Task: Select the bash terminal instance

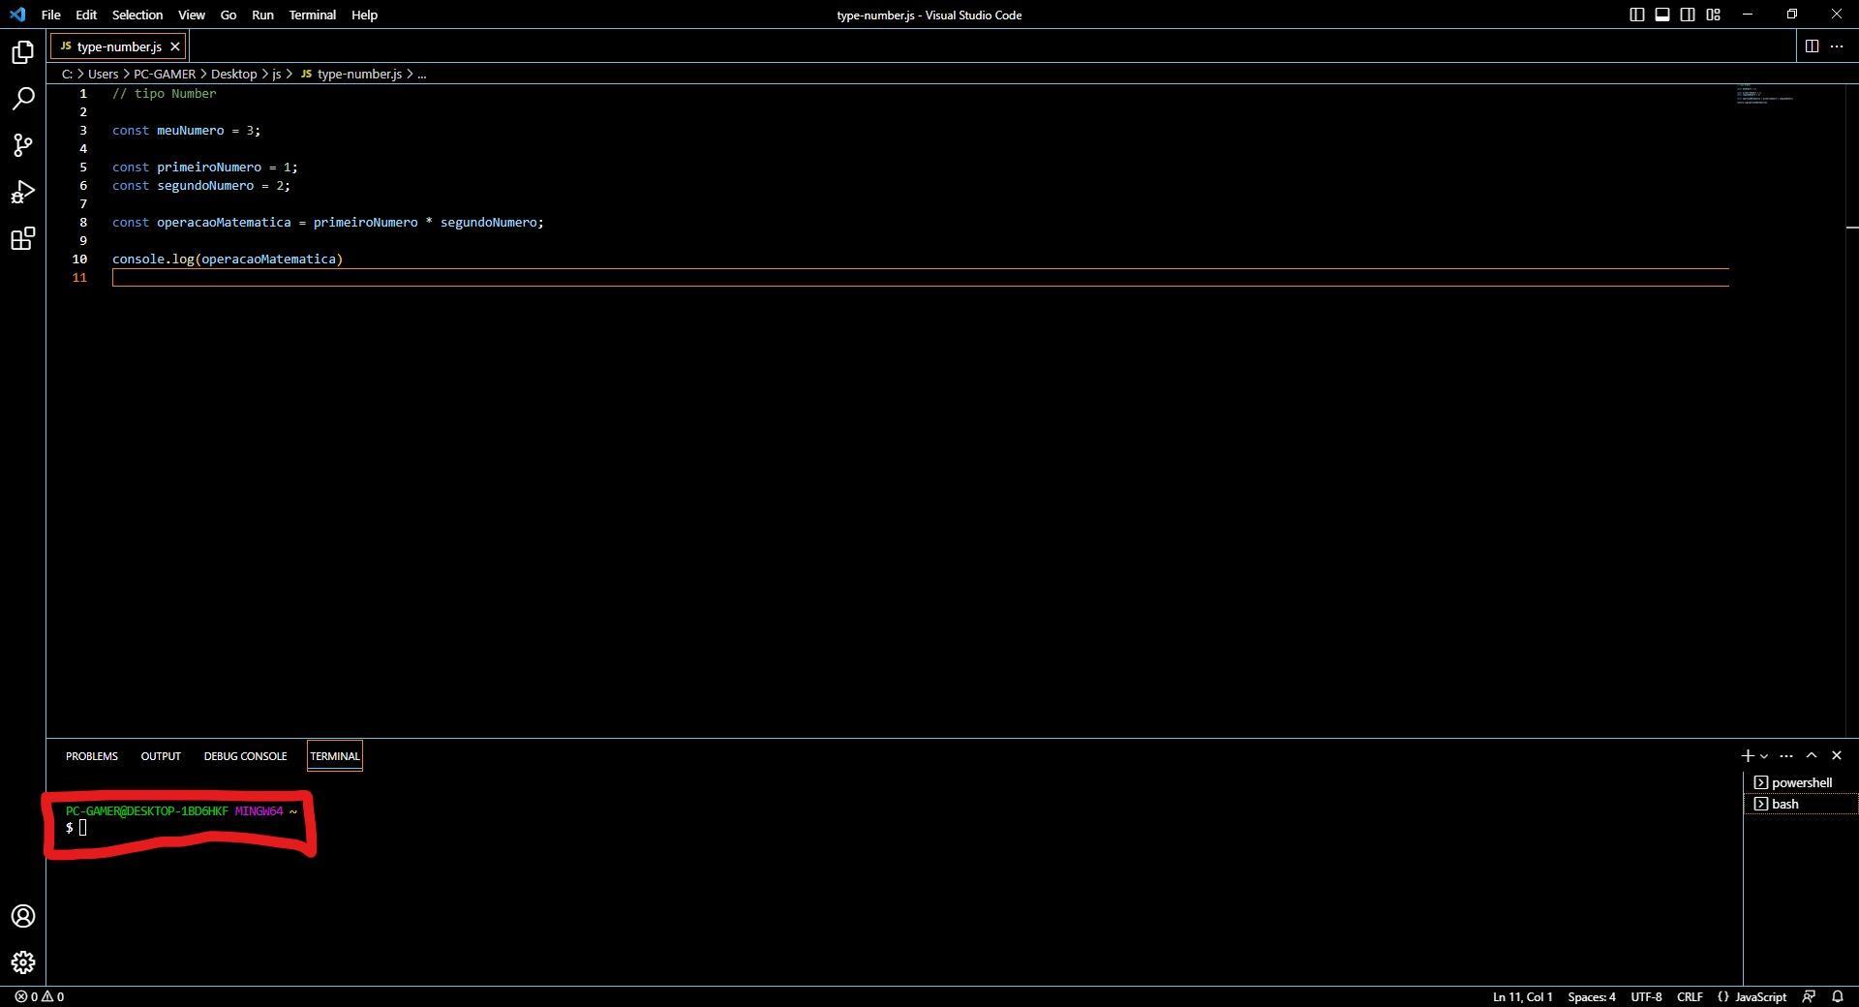Action: coord(1801,804)
